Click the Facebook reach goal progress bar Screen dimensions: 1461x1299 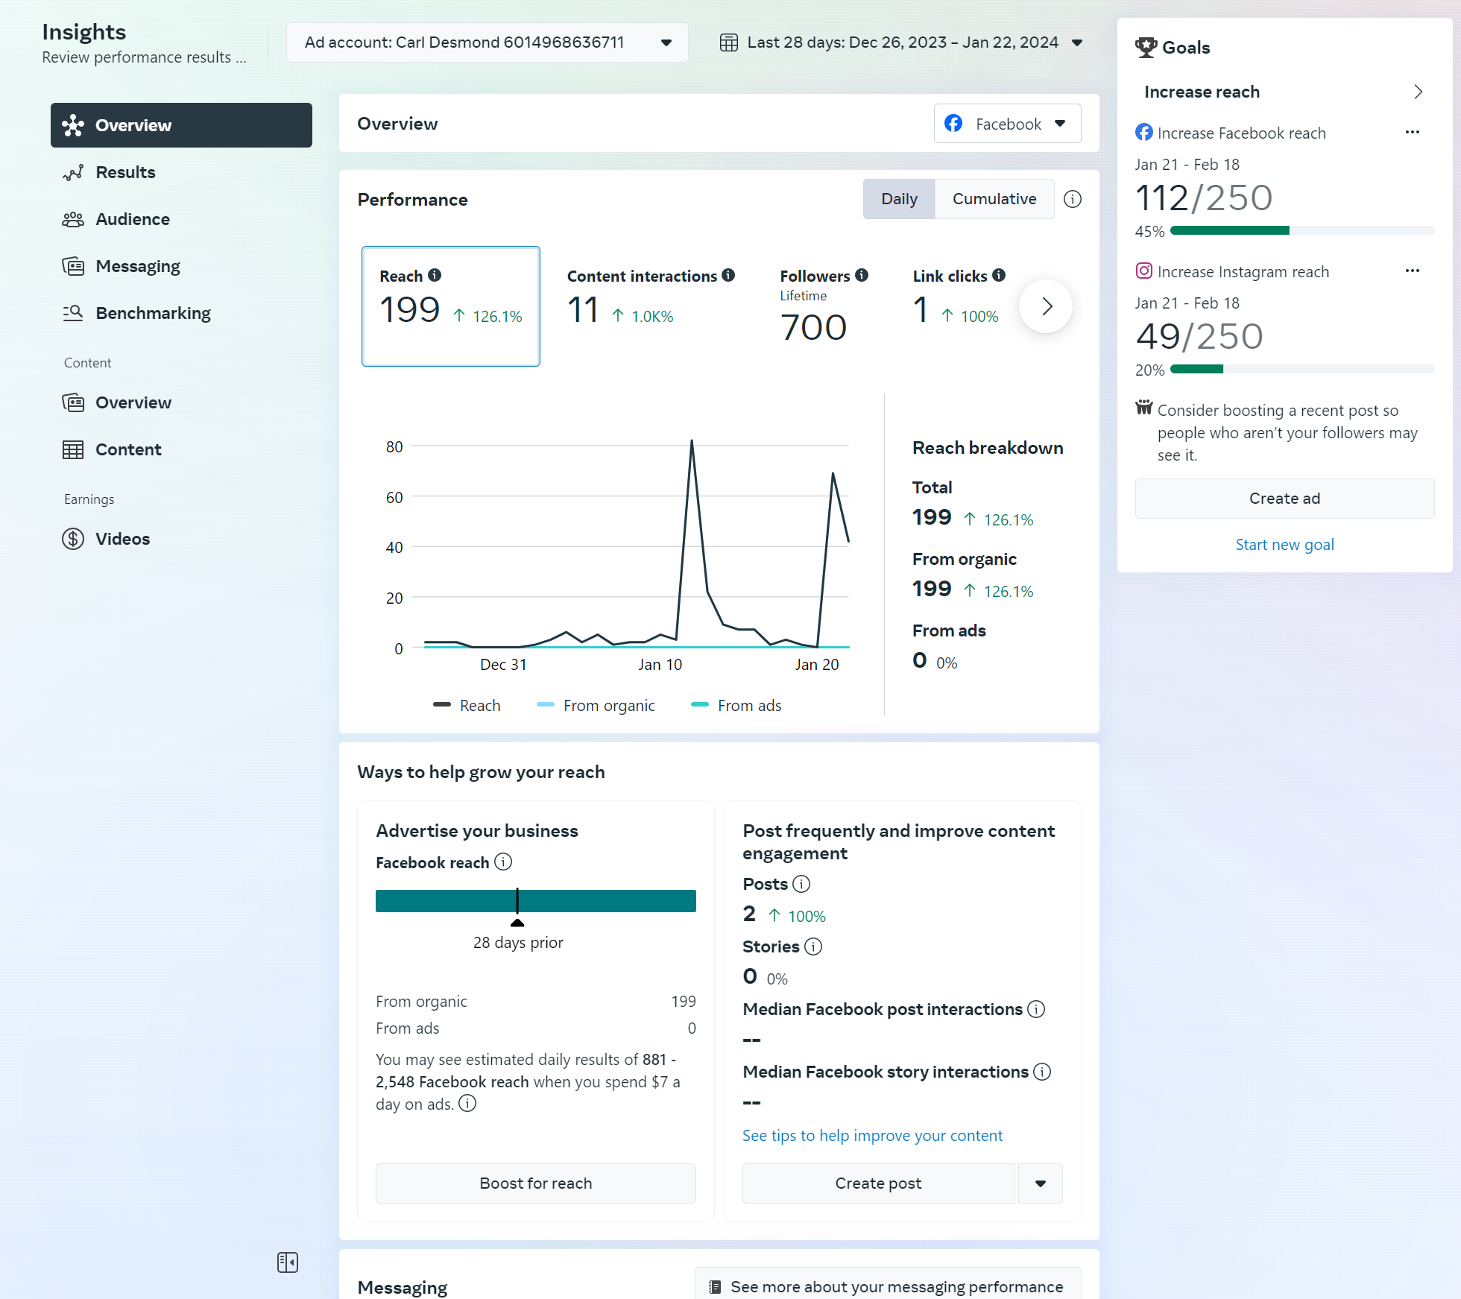[1302, 230]
